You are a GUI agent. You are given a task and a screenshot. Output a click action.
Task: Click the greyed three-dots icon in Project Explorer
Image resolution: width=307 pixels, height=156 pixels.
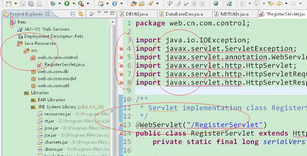92,14
